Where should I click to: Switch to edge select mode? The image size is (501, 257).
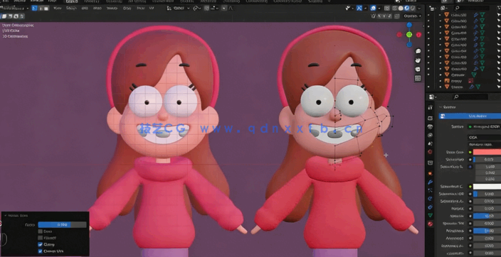41,8
